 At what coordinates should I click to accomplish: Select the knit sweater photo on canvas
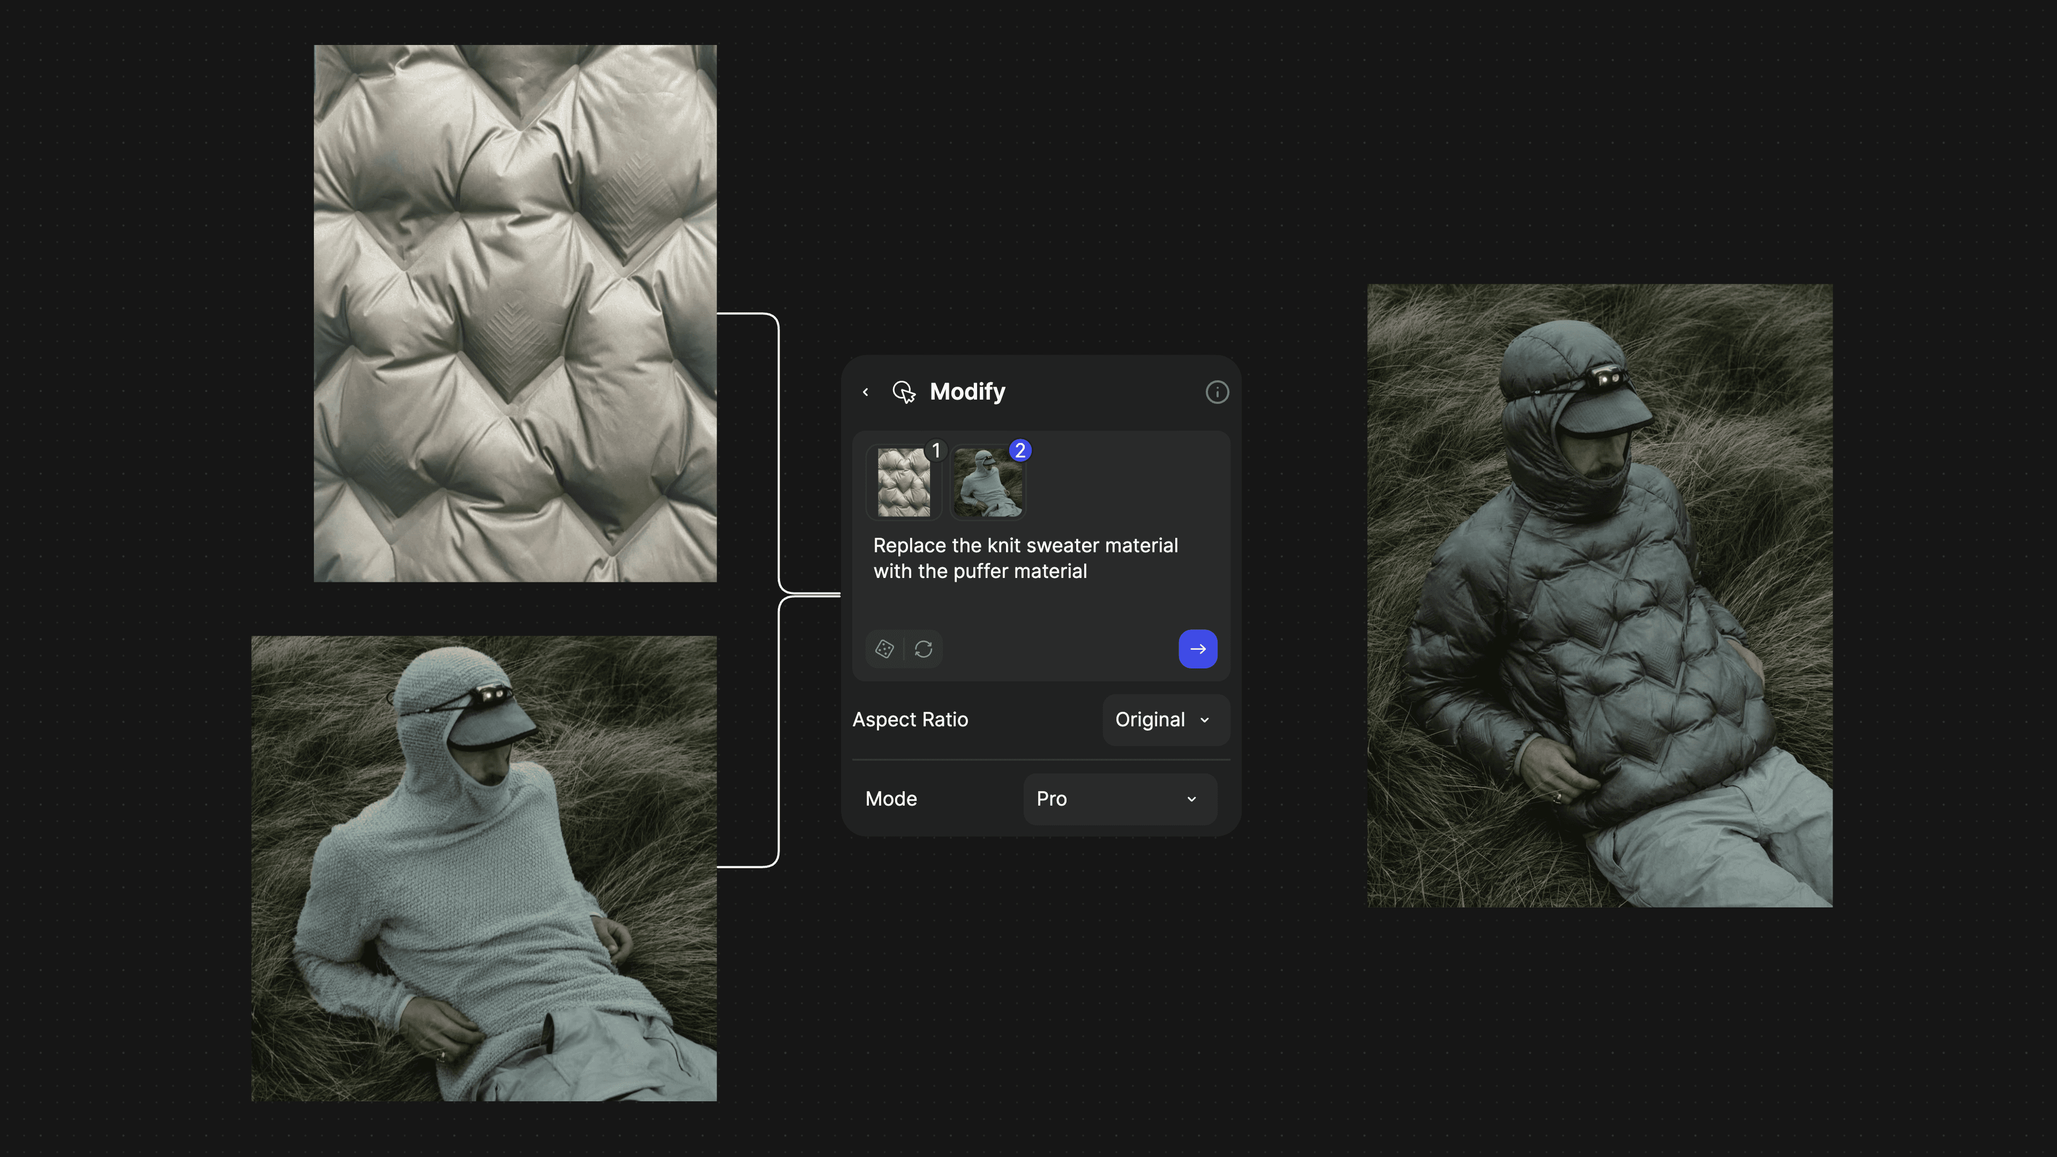[x=484, y=868]
